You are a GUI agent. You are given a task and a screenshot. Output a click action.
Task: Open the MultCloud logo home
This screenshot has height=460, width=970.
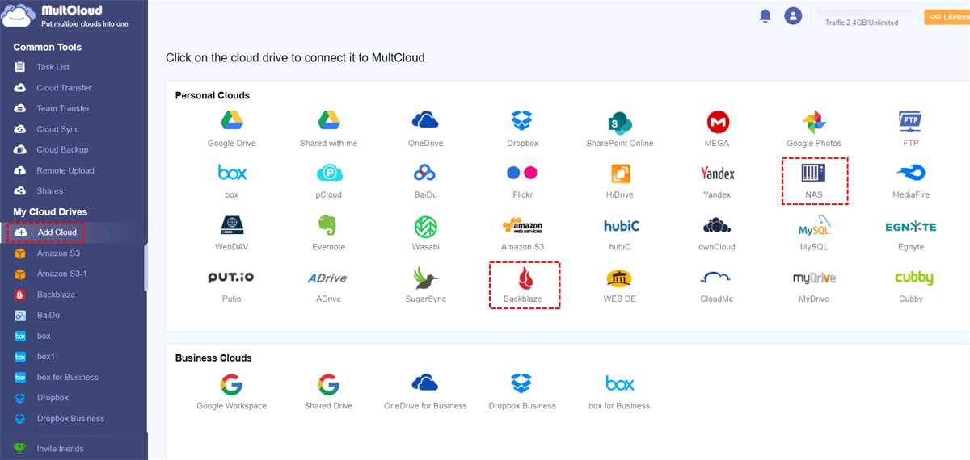point(65,16)
